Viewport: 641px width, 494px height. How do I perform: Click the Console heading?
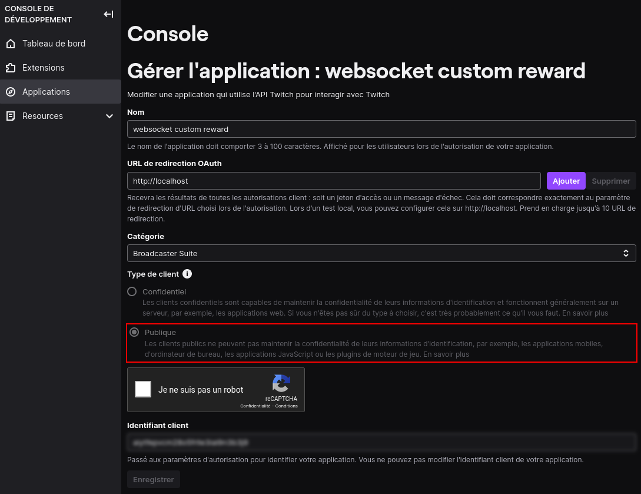coord(168,34)
